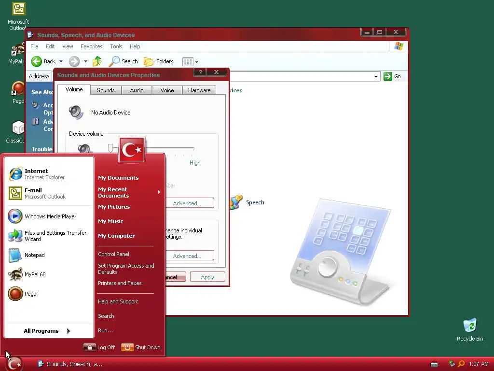This screenshot has height=371, width=494.
Task: Click the Log Off button
Action: (99, 347)
